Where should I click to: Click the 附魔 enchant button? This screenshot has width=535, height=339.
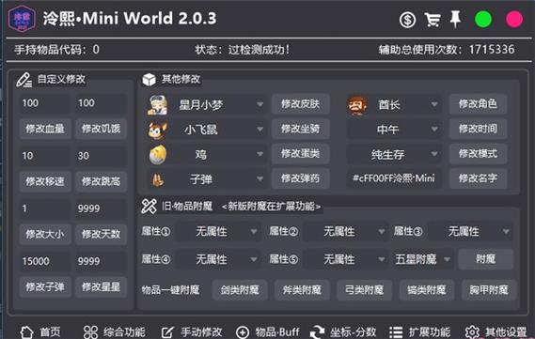pyautogui.click(x=485, y=259)
